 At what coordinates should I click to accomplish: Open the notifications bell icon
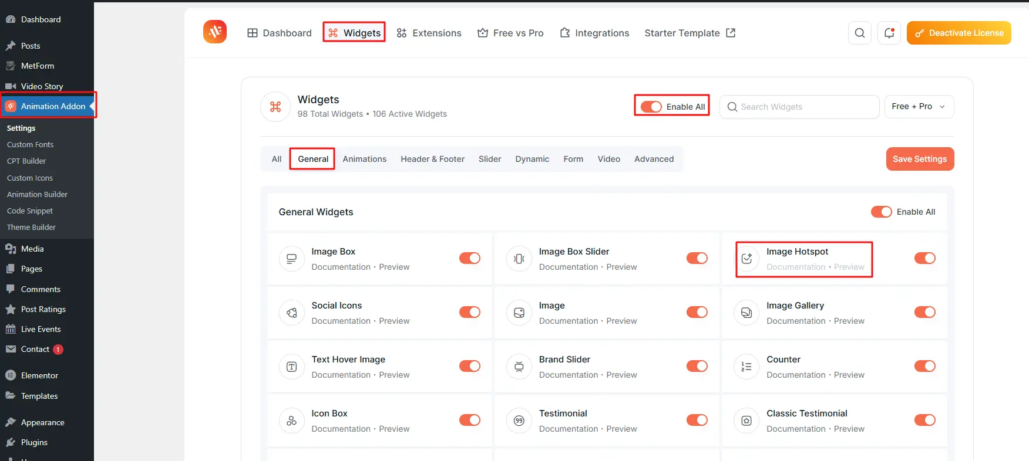click(x=889, y=33)
